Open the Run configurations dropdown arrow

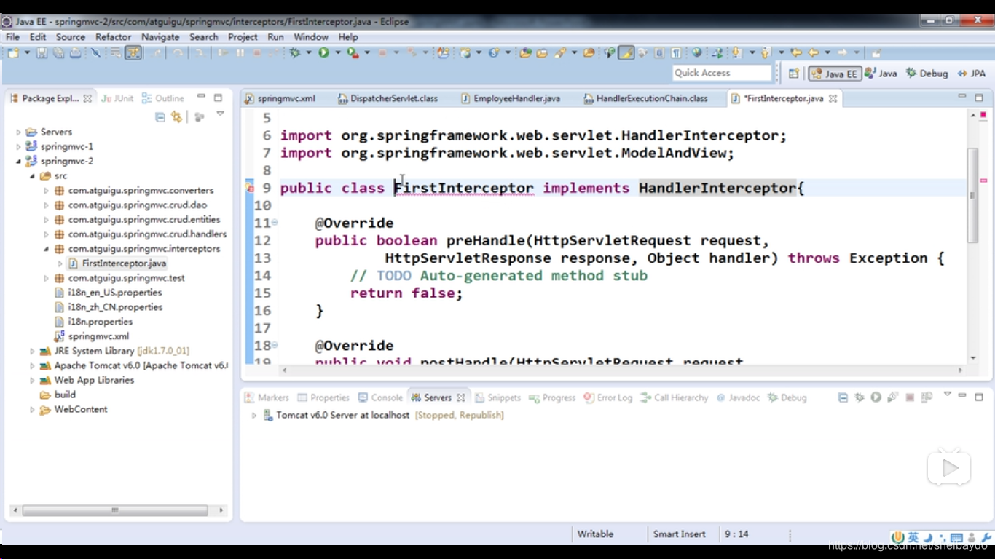click(338, 52)
